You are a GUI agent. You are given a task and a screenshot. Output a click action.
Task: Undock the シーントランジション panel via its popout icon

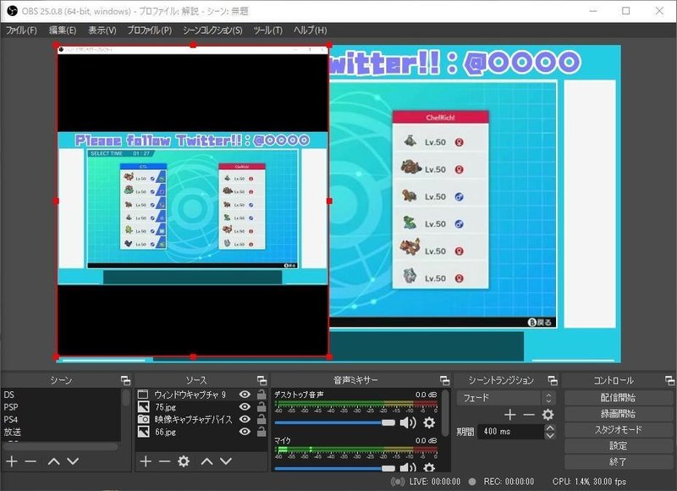pyautogui.click(x=553, y=380)
